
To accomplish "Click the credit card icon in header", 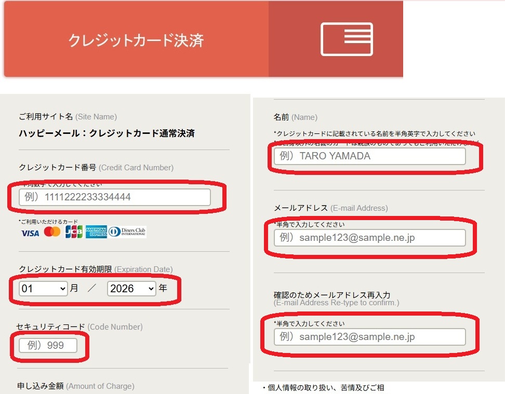I will [347, 39].
